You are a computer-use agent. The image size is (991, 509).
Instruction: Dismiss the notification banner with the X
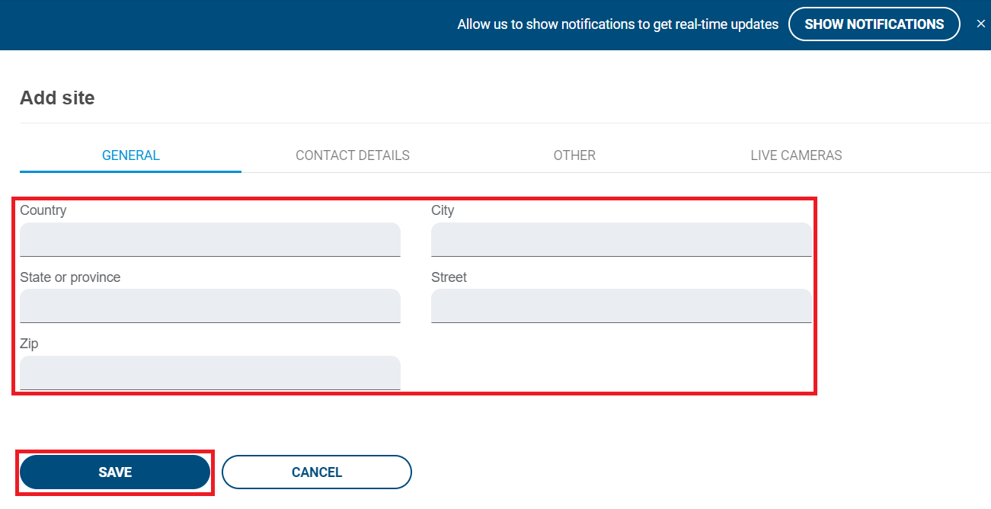click(x=981, y=24)
